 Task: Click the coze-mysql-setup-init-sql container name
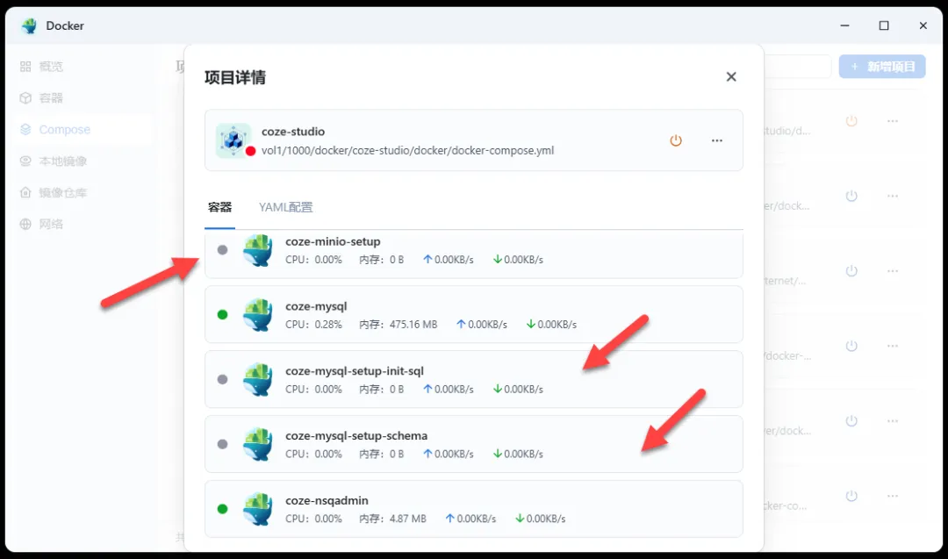tap(355, 370)
